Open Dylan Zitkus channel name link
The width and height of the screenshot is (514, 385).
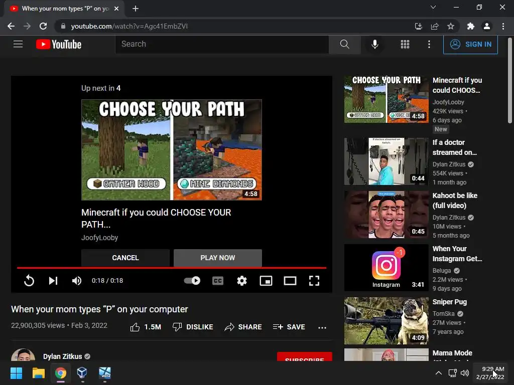pyautogui.click(x=62, y=356)
